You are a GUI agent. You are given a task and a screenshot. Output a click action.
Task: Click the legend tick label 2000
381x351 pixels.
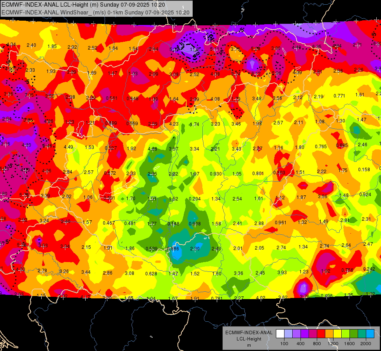pyautogui.click(x=366, y=344)
